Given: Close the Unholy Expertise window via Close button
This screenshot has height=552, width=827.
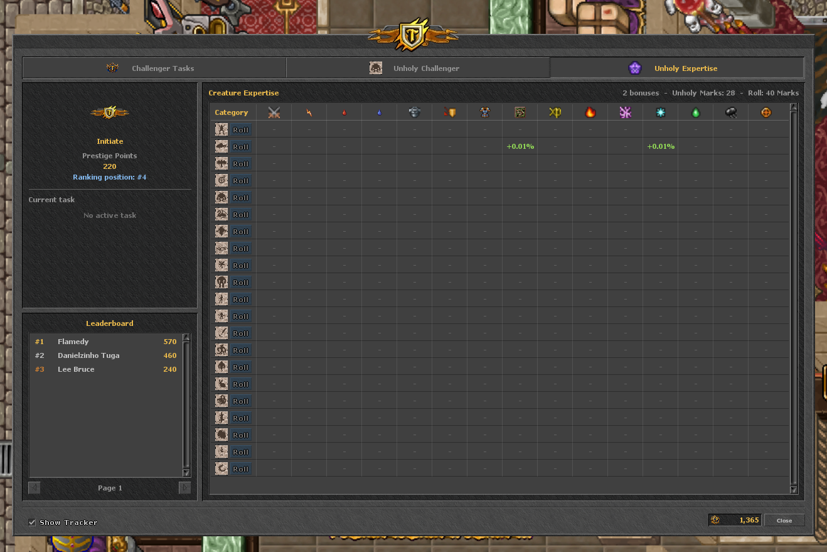Looking at the screenshot, I should point(784,520).
